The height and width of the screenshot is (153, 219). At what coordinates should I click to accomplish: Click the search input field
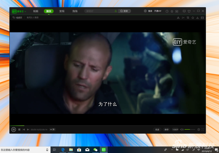(x=99, y=11)
